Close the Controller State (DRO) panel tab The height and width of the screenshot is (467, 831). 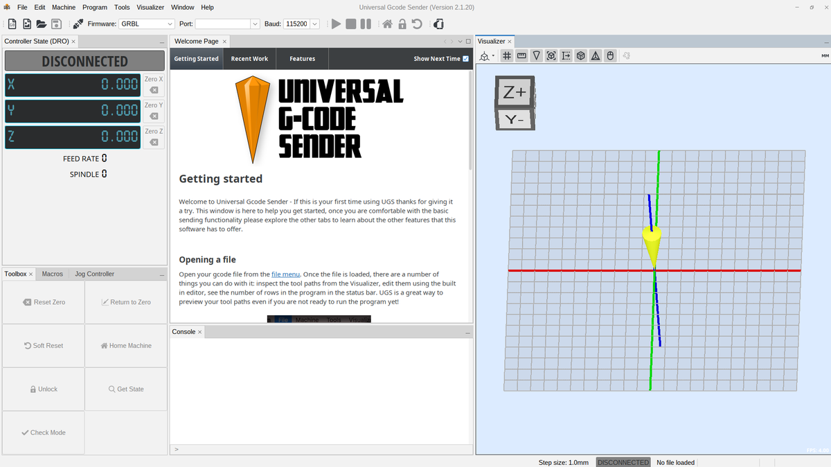click(x=73, y=42)
